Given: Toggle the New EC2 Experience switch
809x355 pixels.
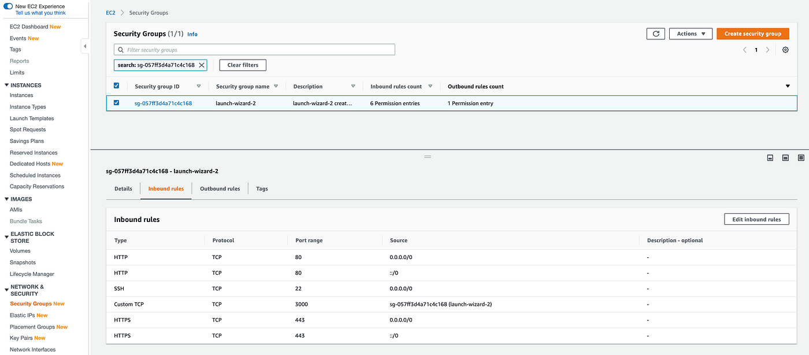Looking at the screenshot, I should coord(8,6).
